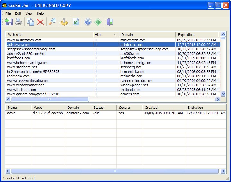The width and height of the screenshot is (231, 182).
Task: Click bottom pane horizontal scrollbar thumb
Action: click(115, 171)
